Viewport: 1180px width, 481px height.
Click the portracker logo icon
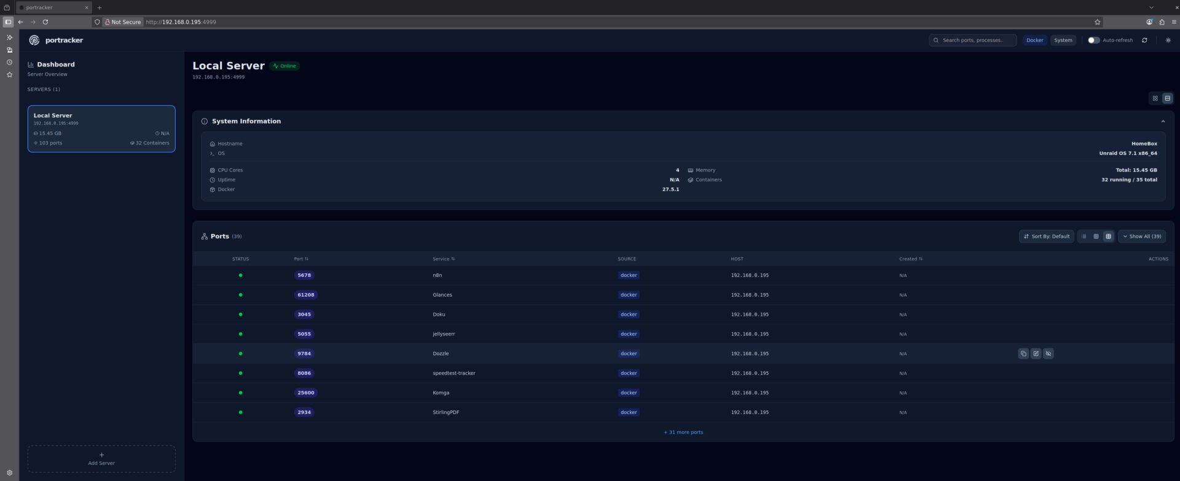tap(34, 40)
